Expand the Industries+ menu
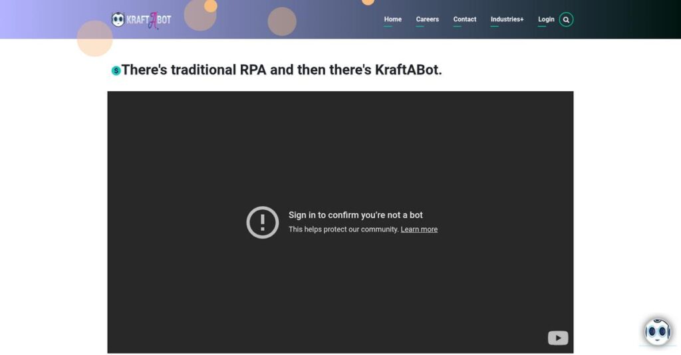 [x=507, y=19]
